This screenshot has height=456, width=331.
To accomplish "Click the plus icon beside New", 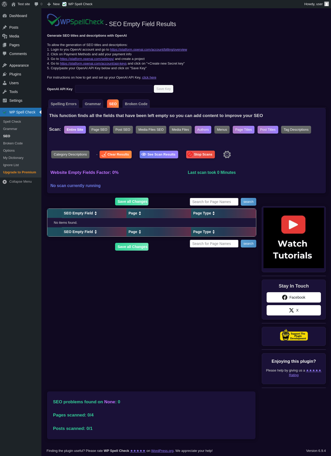I will pyautogui.click(x=49, y=4).
